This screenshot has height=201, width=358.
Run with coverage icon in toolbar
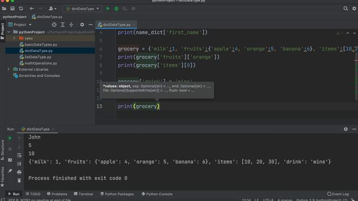tap(125, 9)
